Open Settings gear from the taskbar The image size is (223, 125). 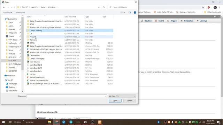(x=85, y=122)
